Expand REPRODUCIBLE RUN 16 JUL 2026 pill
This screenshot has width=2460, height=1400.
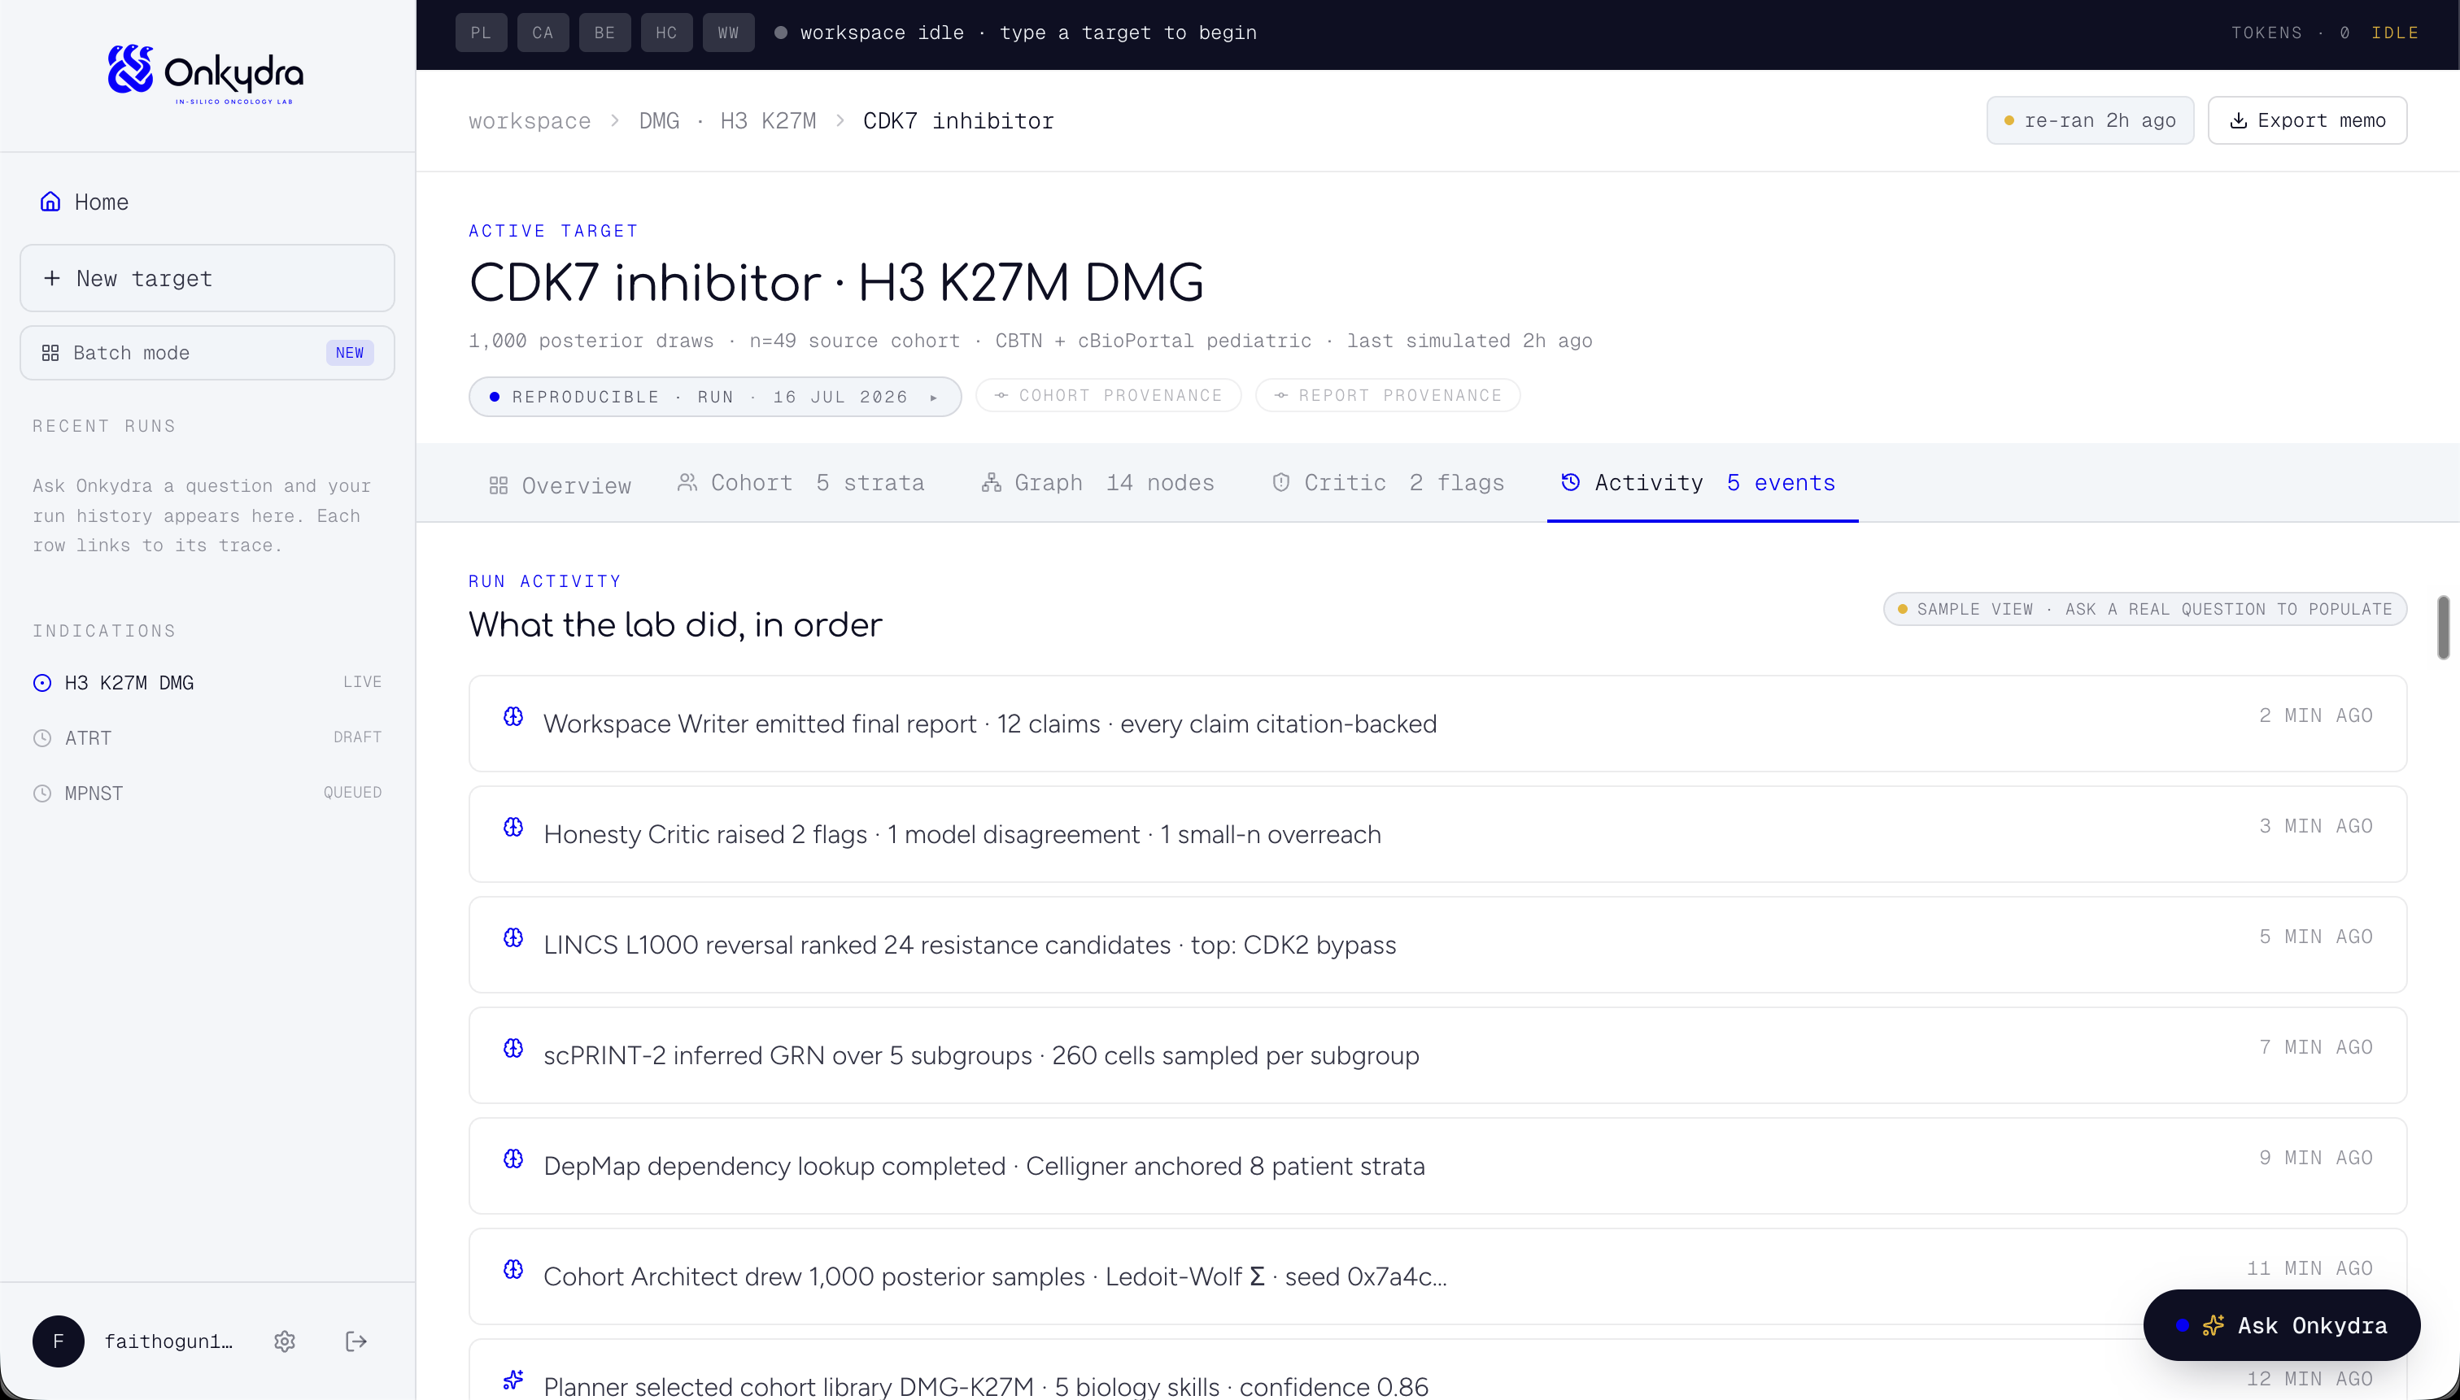(715, 396)
